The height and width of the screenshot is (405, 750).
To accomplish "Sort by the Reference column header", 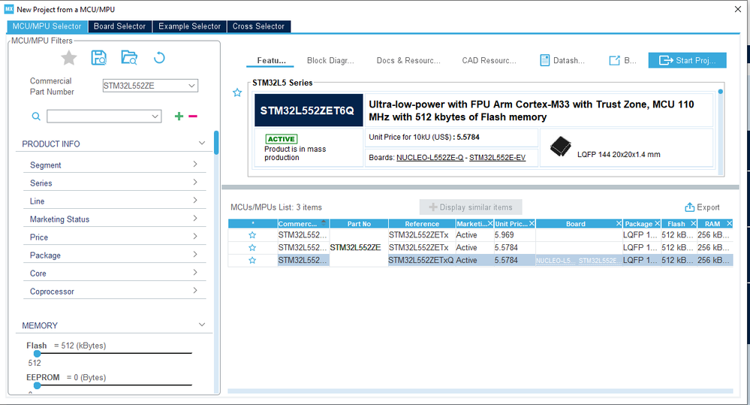I will tap(422, 224).
